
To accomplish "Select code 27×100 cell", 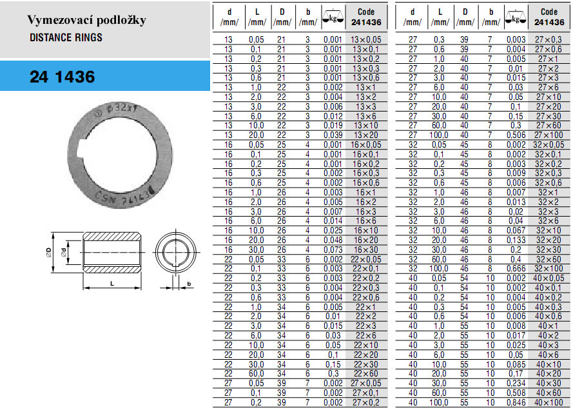I will [x=549, y=136].
